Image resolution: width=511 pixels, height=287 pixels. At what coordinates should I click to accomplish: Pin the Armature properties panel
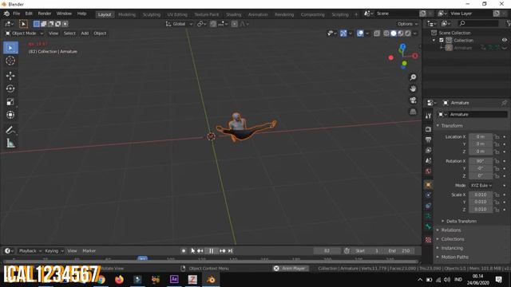pyautogui.click(x=504, y=103)
